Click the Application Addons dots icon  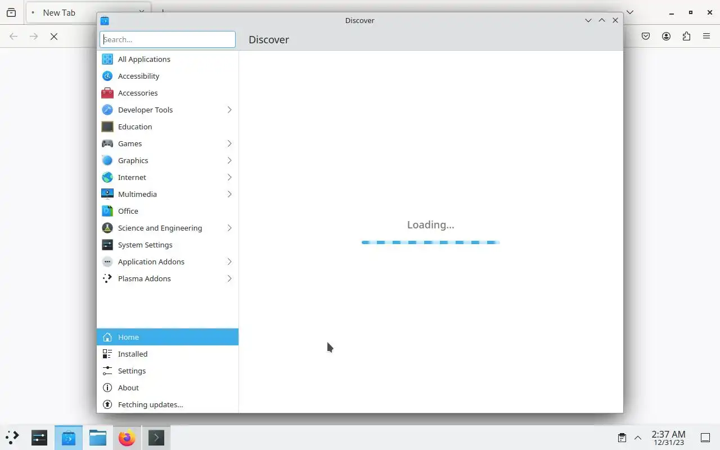(107, 262)
